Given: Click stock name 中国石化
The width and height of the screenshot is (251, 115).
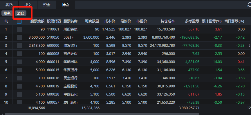Looking at the screenshot, I should 71,94.
